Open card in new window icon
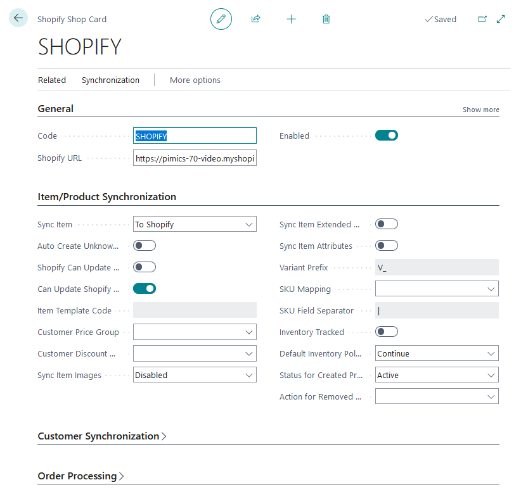This screenshot has height=499, width=521. pyautogui.click(x=482, y=19)
